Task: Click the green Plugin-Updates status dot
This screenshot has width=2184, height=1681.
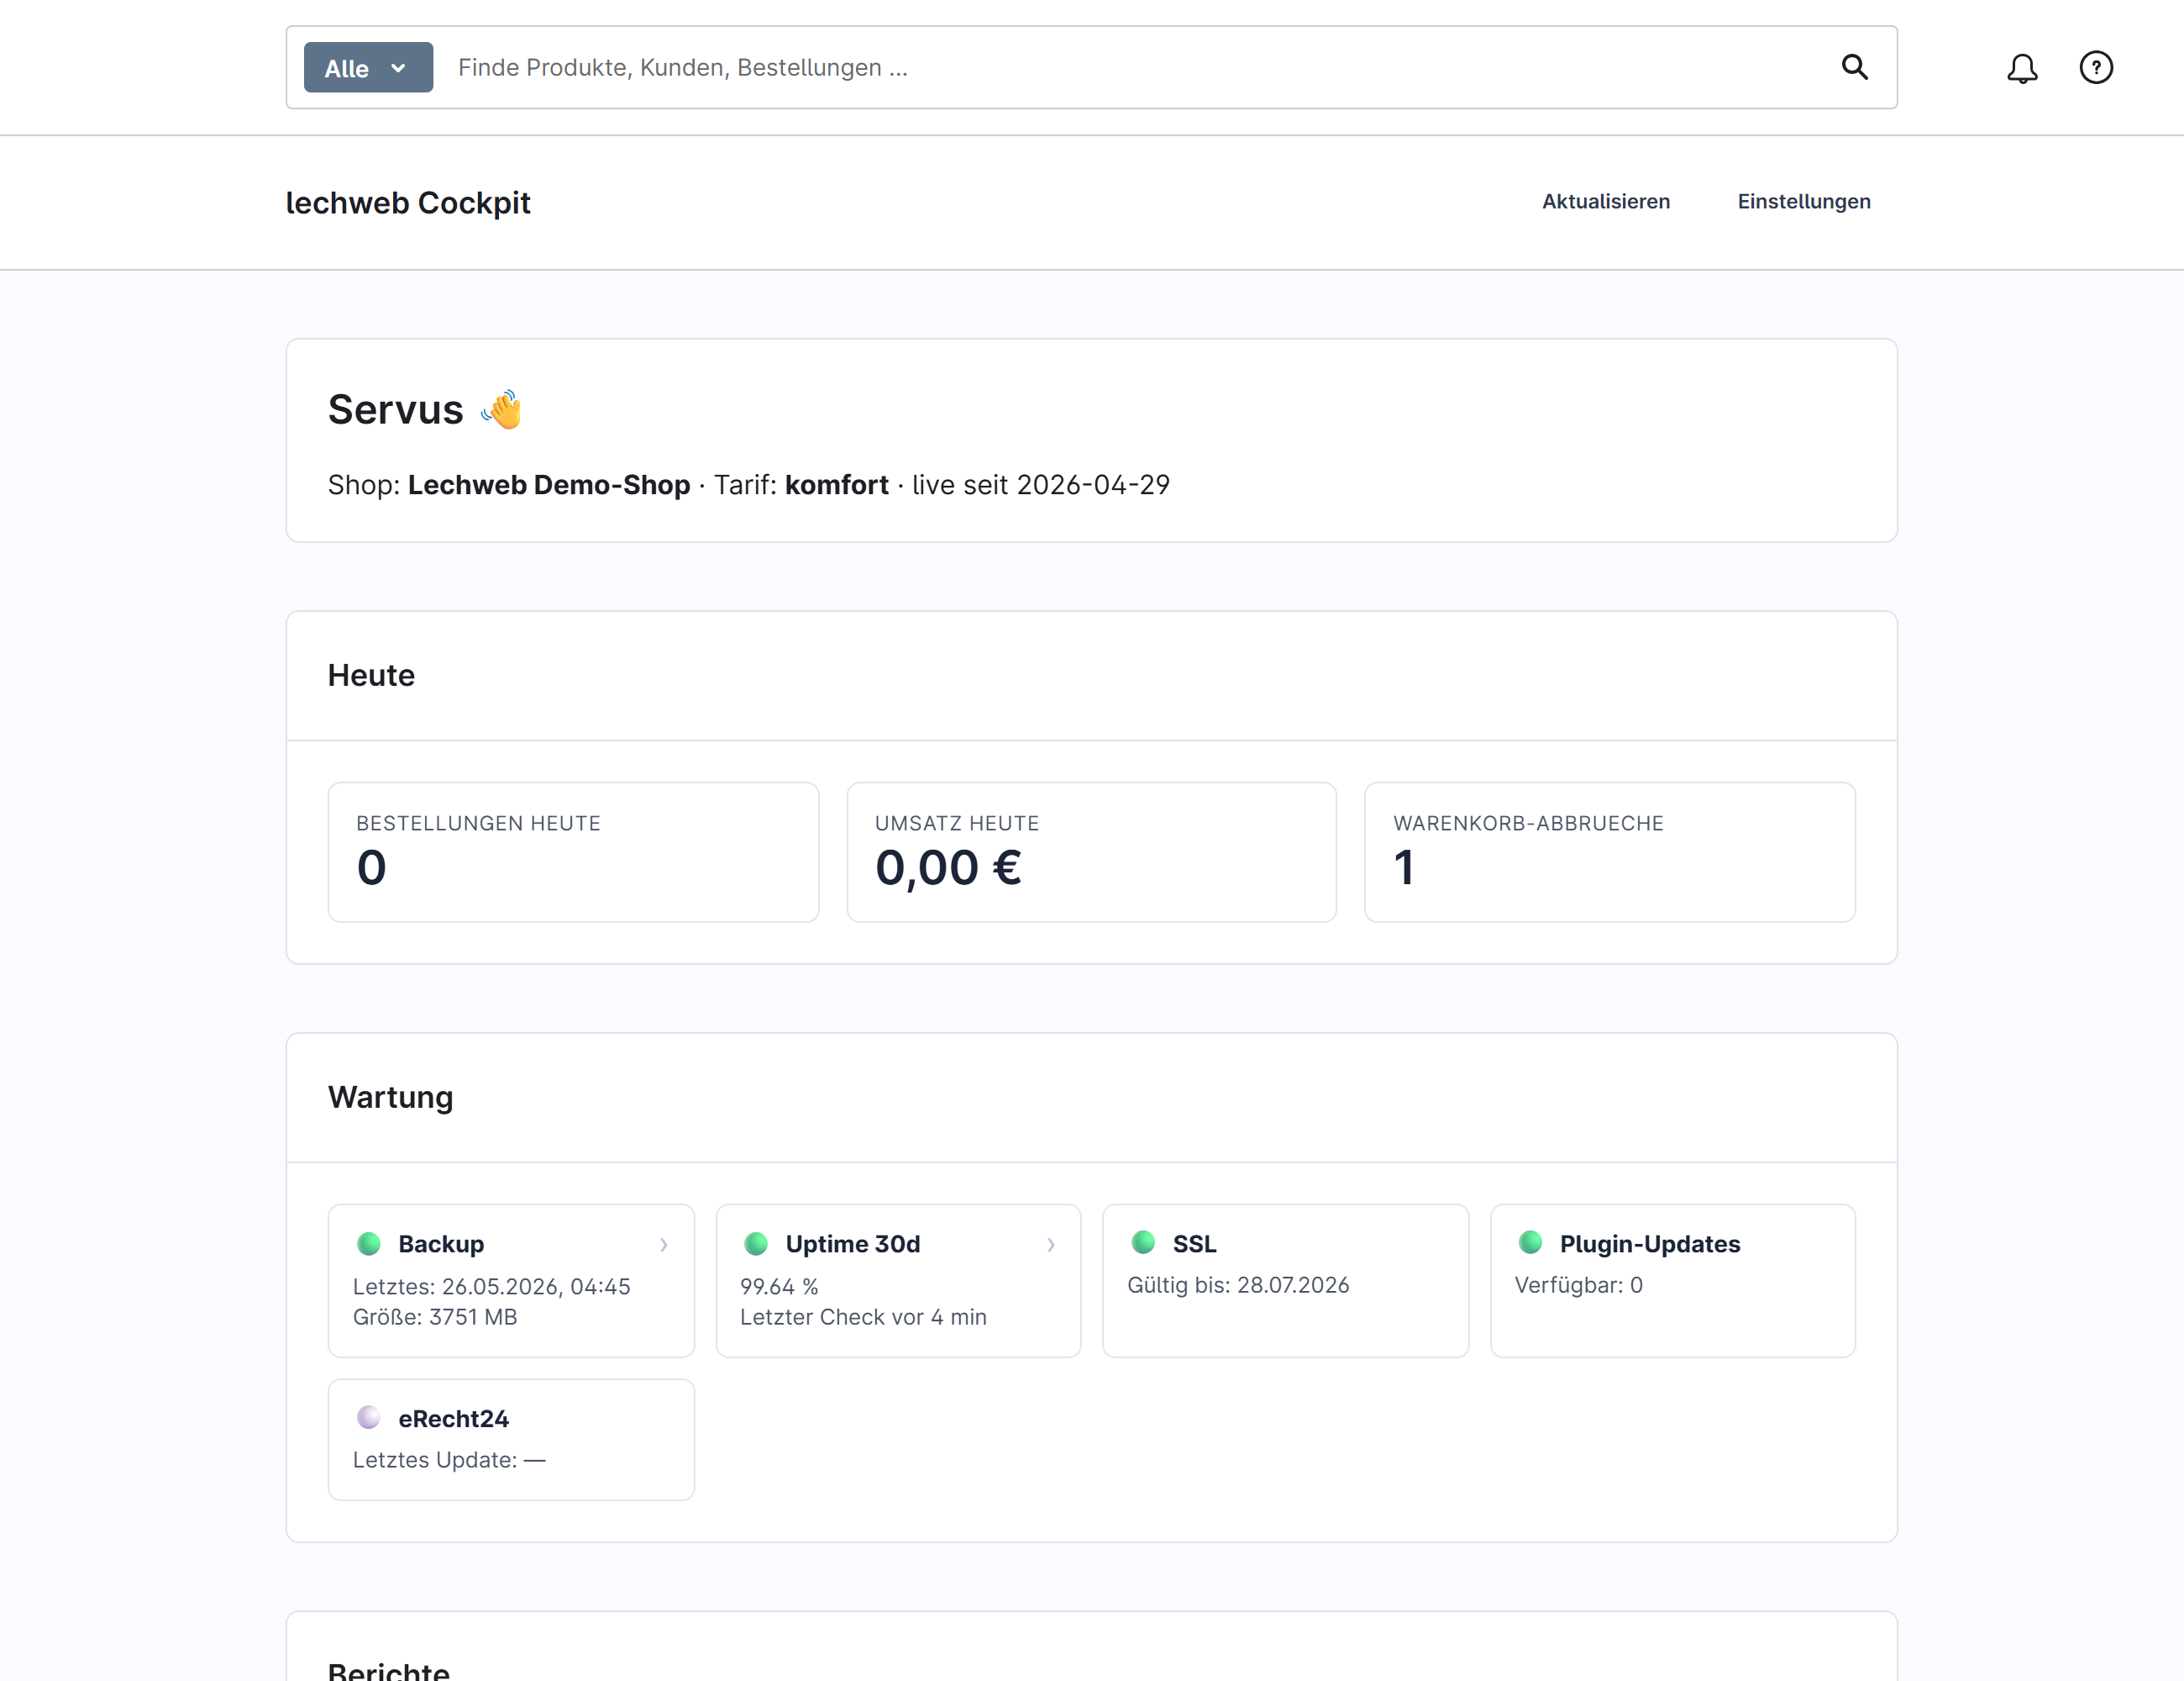Action: pyautogui.click(x=1530, y=1243)
